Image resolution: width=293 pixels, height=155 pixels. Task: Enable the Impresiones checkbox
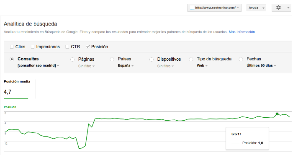tap(33, 47)
